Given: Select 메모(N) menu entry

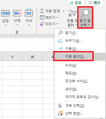Looking at the screenshot, I should (80, 73).
